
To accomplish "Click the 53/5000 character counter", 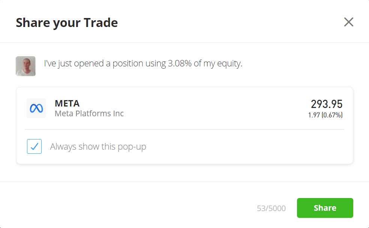I will [271, 208].
